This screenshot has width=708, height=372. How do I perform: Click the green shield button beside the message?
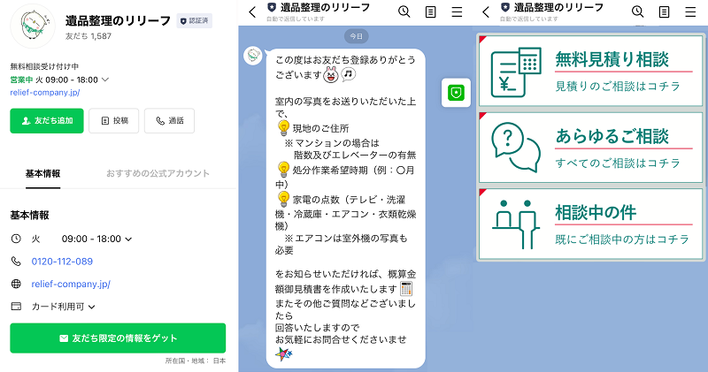pyautogui.click(x=456, y=93)
